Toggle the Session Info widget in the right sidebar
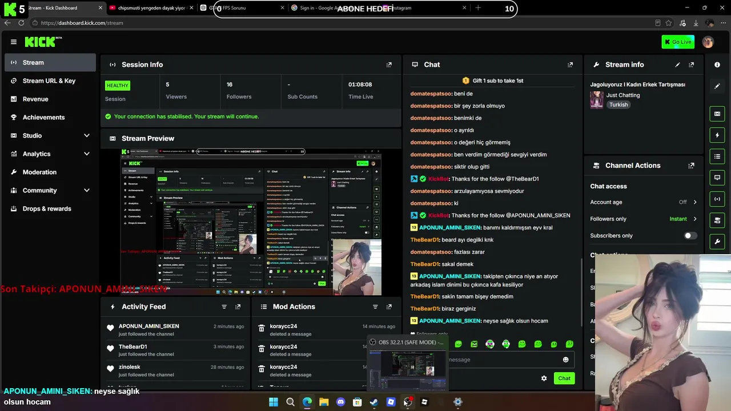 717,199
